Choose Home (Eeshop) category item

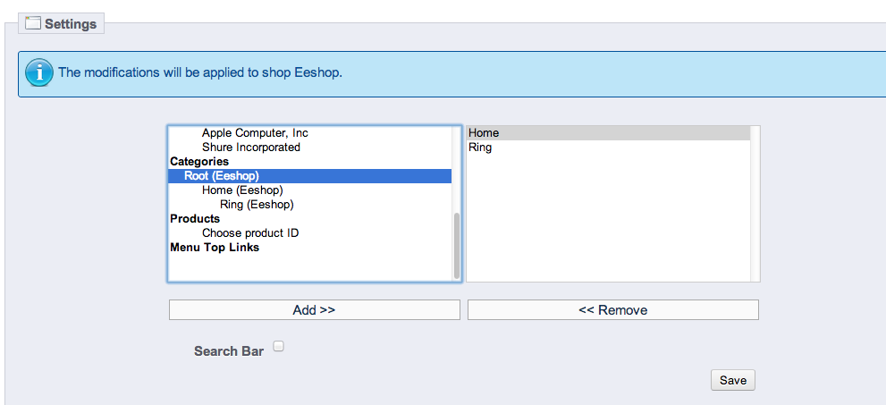tap(242, 190)
